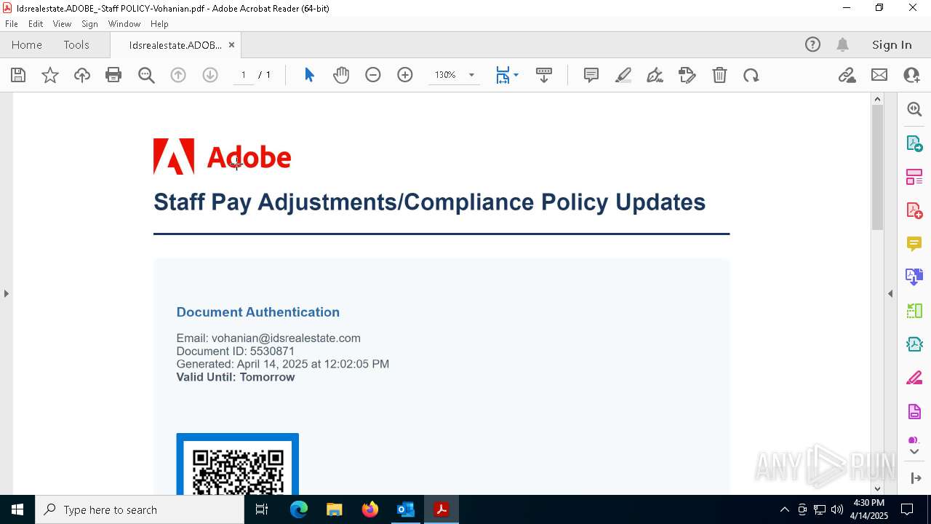Click the Windows Start button
This screenshot has height=524, width=931.
click(17, 509)
